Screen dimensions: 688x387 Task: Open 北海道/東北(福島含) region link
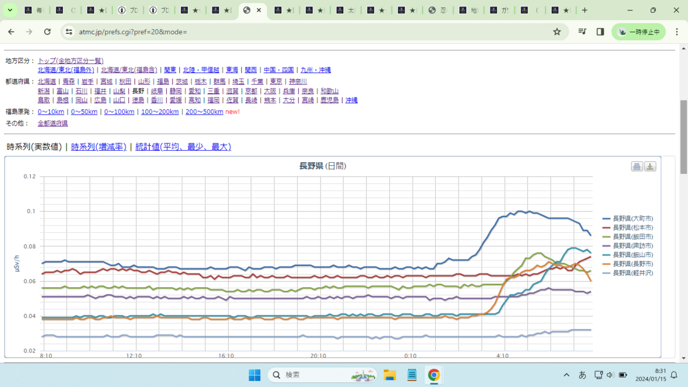coord(130,70)
